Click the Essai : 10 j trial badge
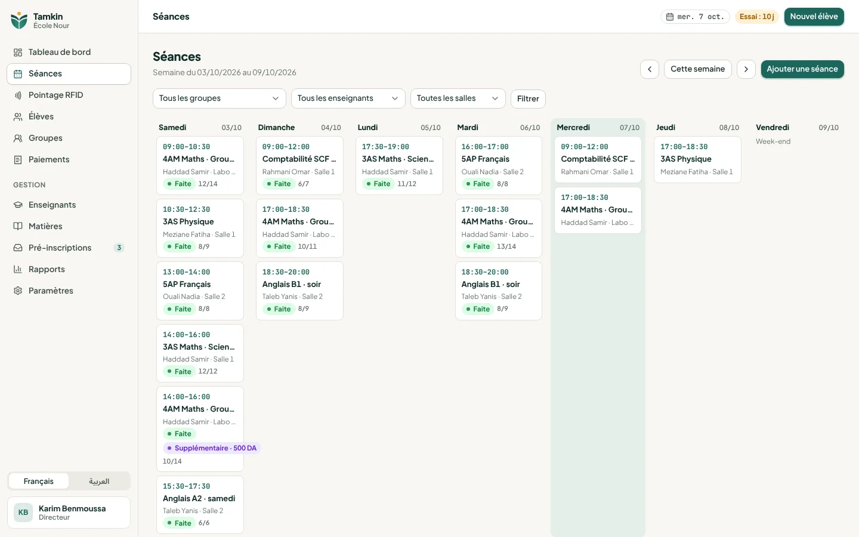Viewport: 859px width, 537px height. (757, 17)
